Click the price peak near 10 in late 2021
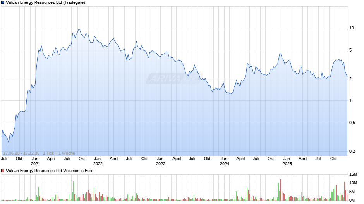This screenshot has width=364, height=204. (x=79, y=29)
